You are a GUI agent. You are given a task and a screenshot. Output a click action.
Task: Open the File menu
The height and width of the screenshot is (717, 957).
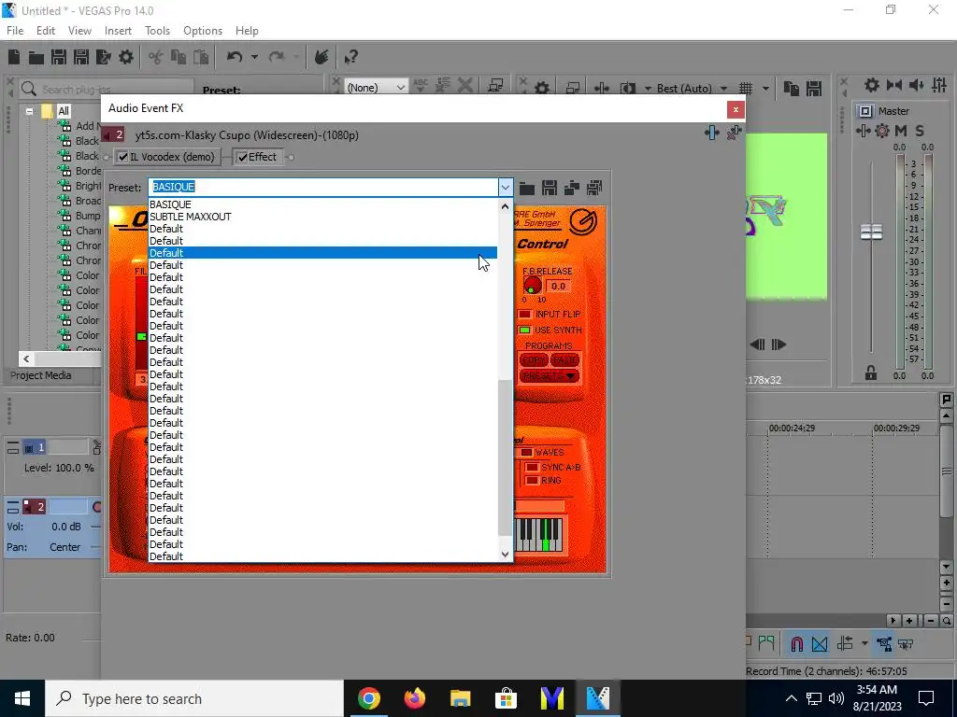pos(15,31)
